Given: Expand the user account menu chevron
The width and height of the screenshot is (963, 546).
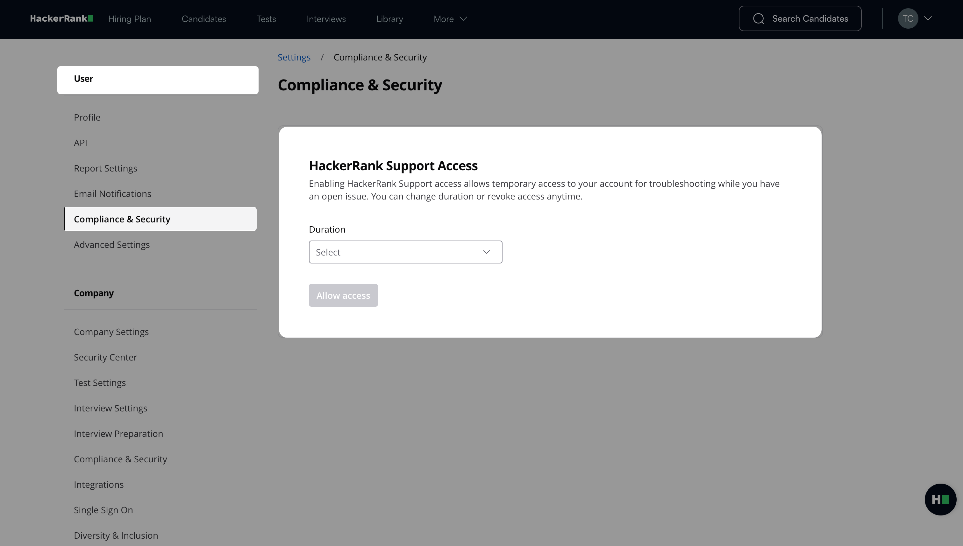Looking at the screenshot, I should tap(928, 18).
